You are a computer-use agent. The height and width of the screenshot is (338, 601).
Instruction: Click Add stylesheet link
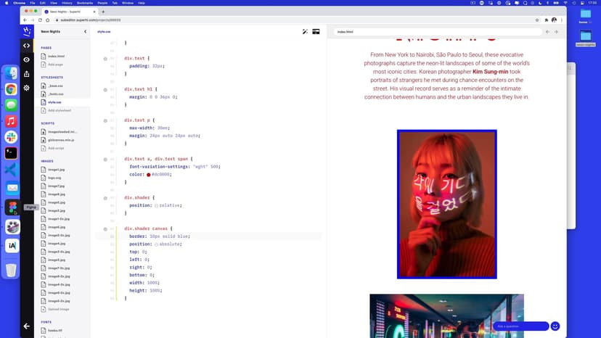(x=59, y=110)
